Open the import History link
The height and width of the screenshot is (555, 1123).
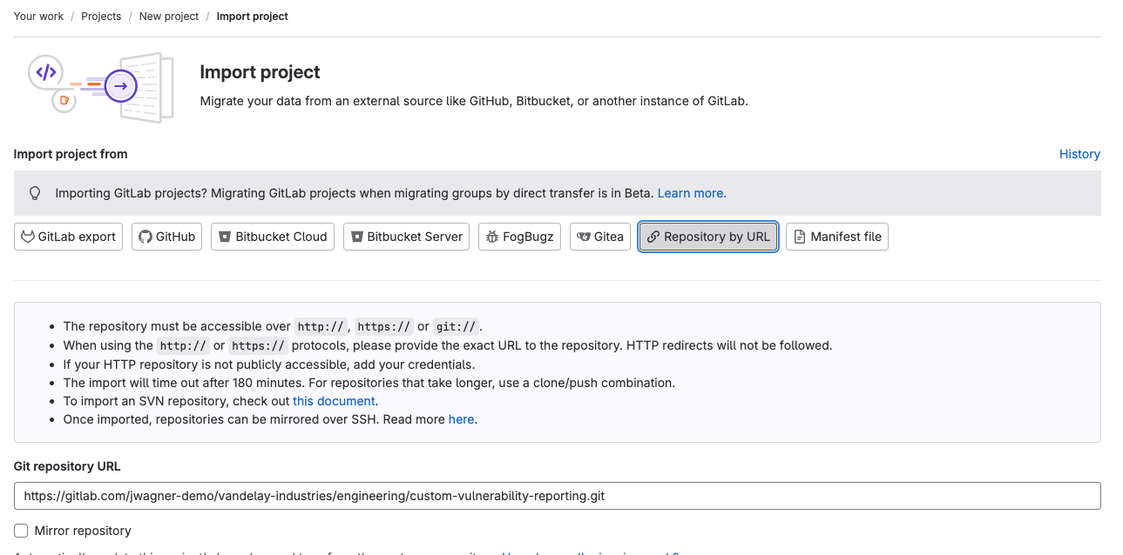(x=1079, y=154)
